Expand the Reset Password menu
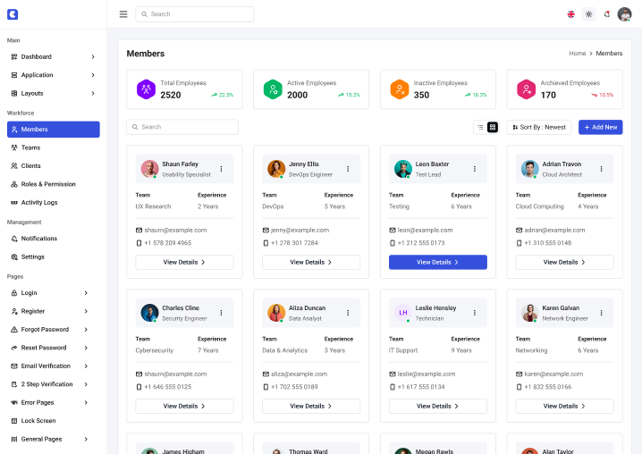 [49, 348]
